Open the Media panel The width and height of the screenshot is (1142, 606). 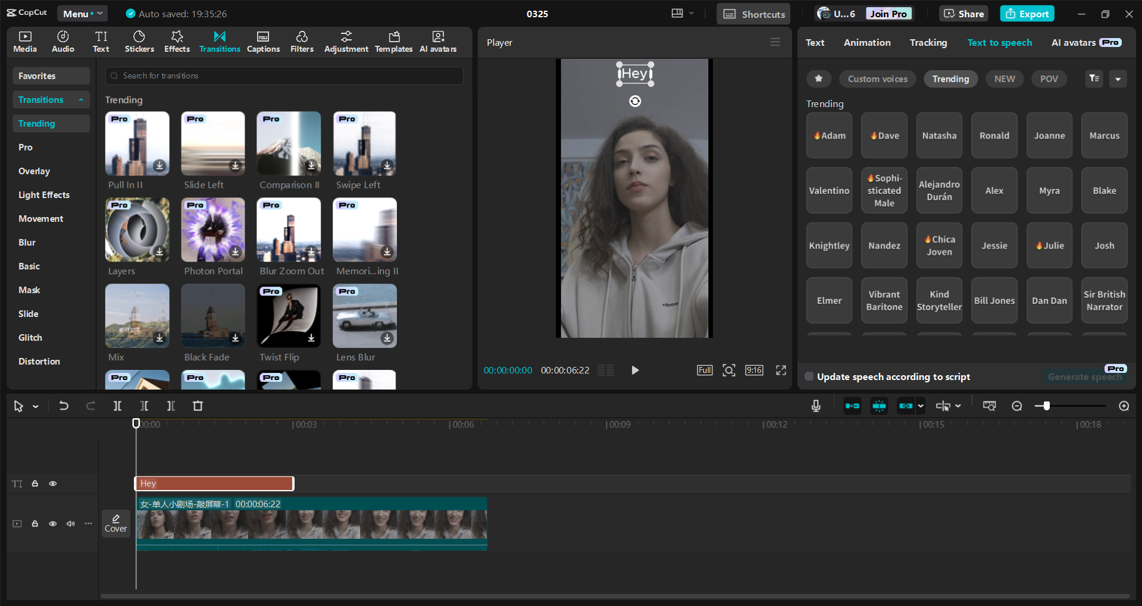pyautogui.click(x=24, y=41)
